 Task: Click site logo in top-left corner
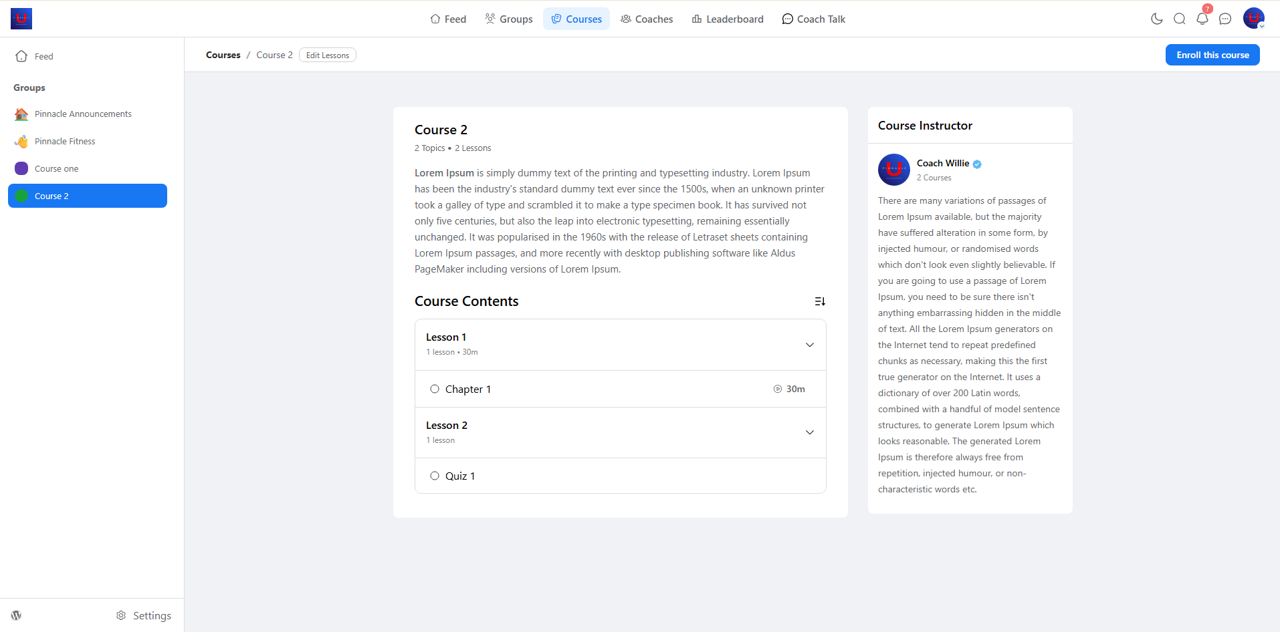(x=21, y=19)
